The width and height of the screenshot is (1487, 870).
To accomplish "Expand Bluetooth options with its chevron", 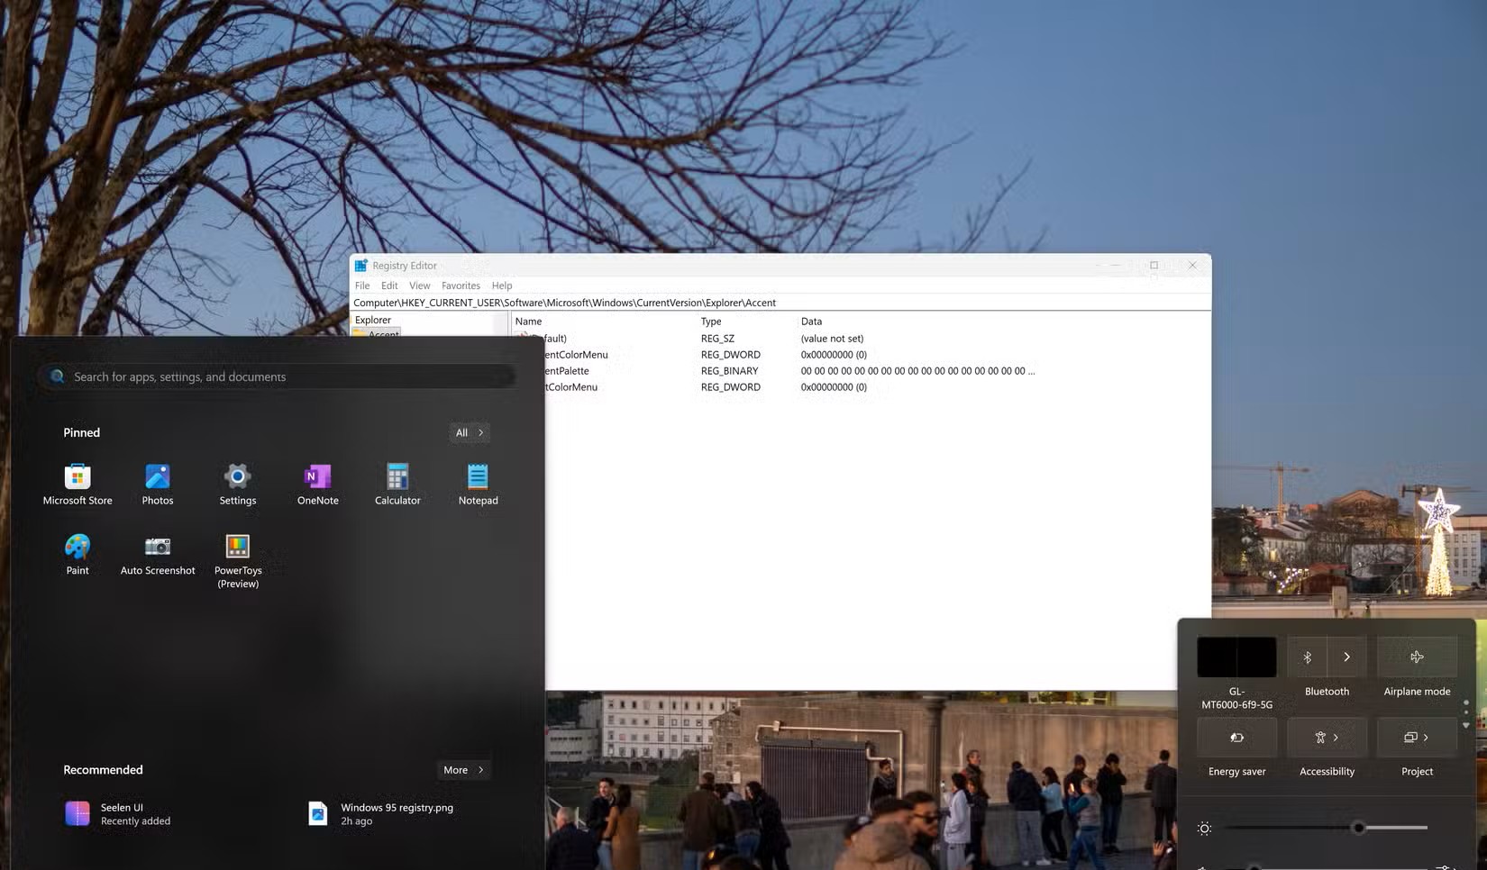I will pos(1347,657).
